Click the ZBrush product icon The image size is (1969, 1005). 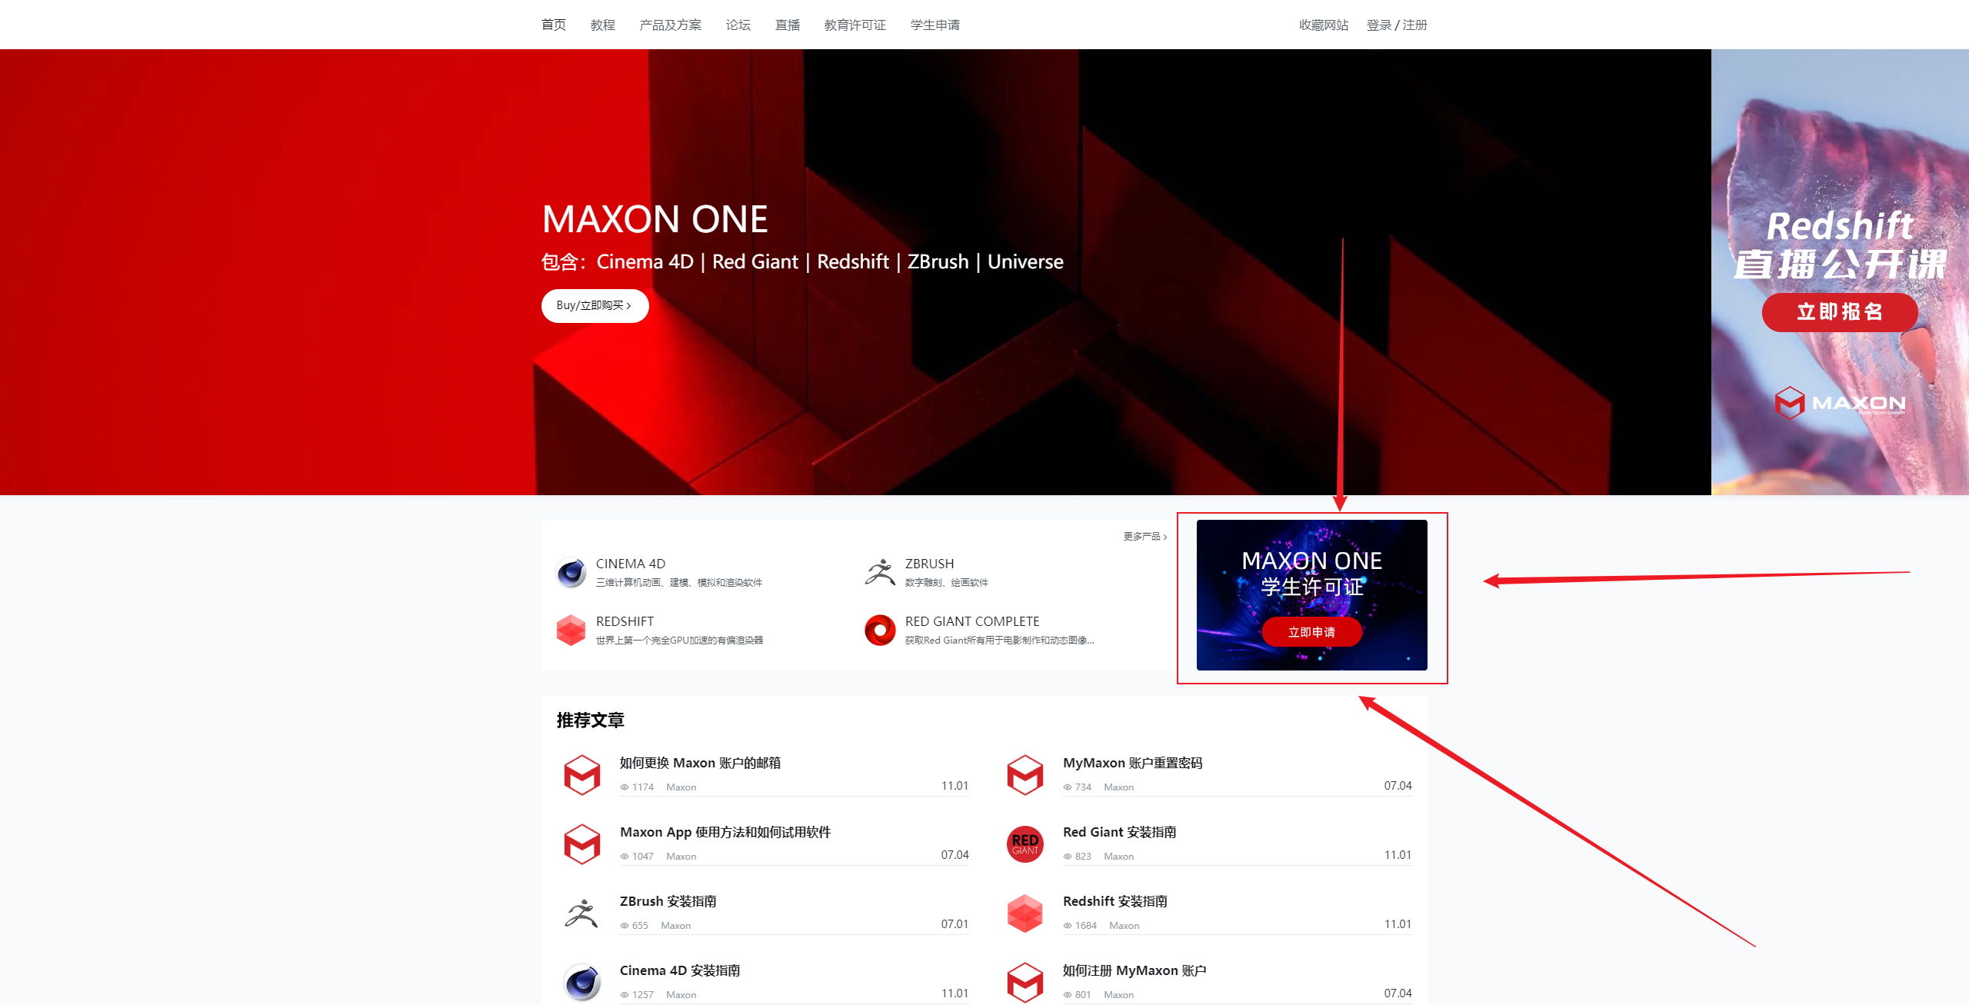pyautogui.click(x=880, y=572)
